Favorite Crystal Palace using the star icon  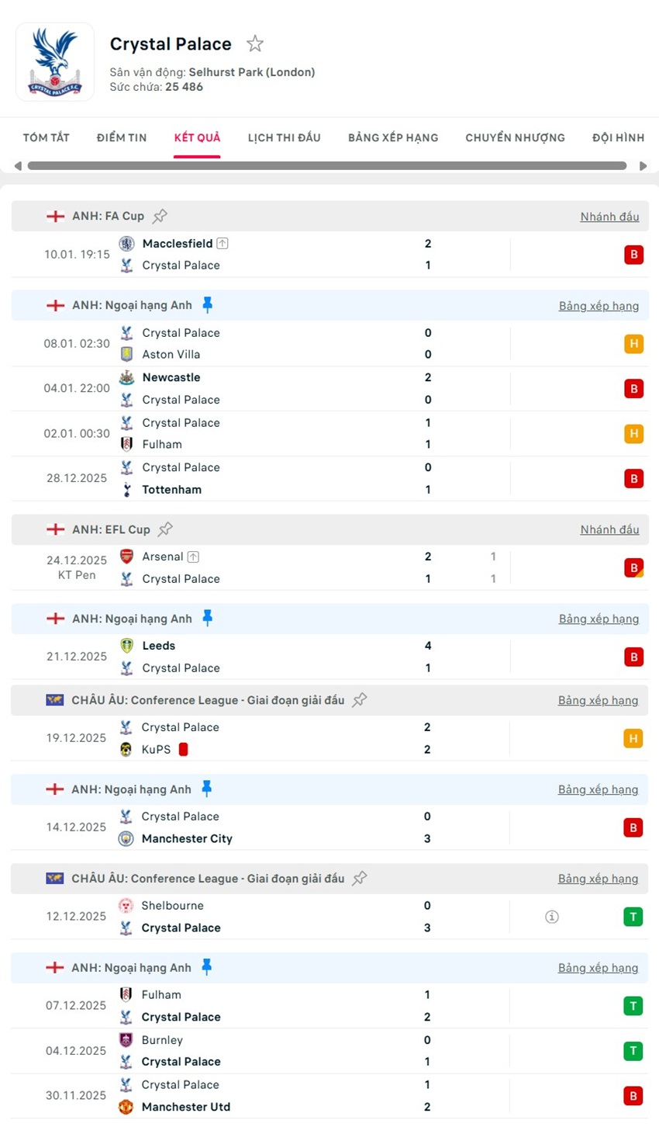click(255, 44)
